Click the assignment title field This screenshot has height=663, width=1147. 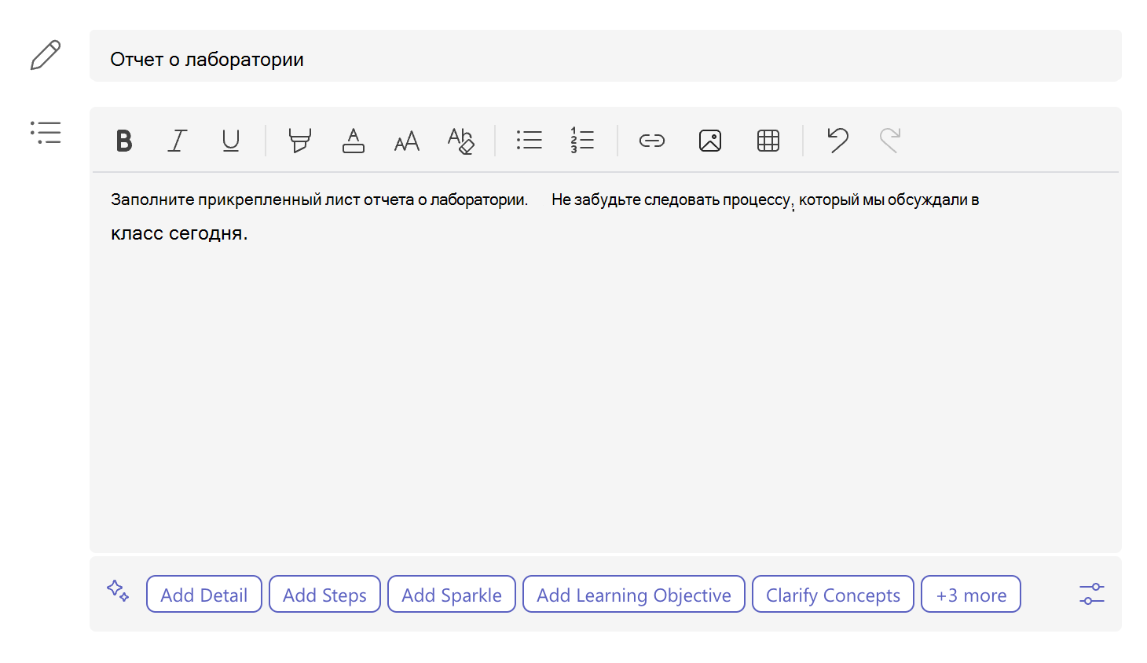point(606,57)
